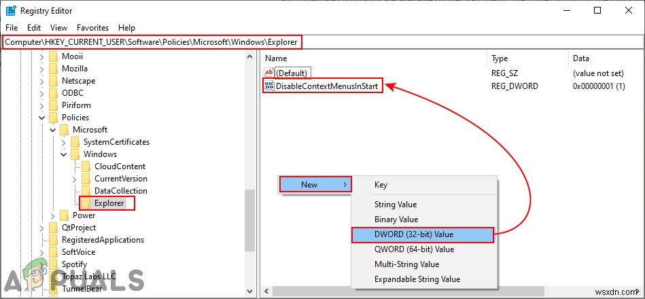This screenshot has width=645, height=299.
Task: Click the CurrentVersion folder icon
Action: [86, 179]
